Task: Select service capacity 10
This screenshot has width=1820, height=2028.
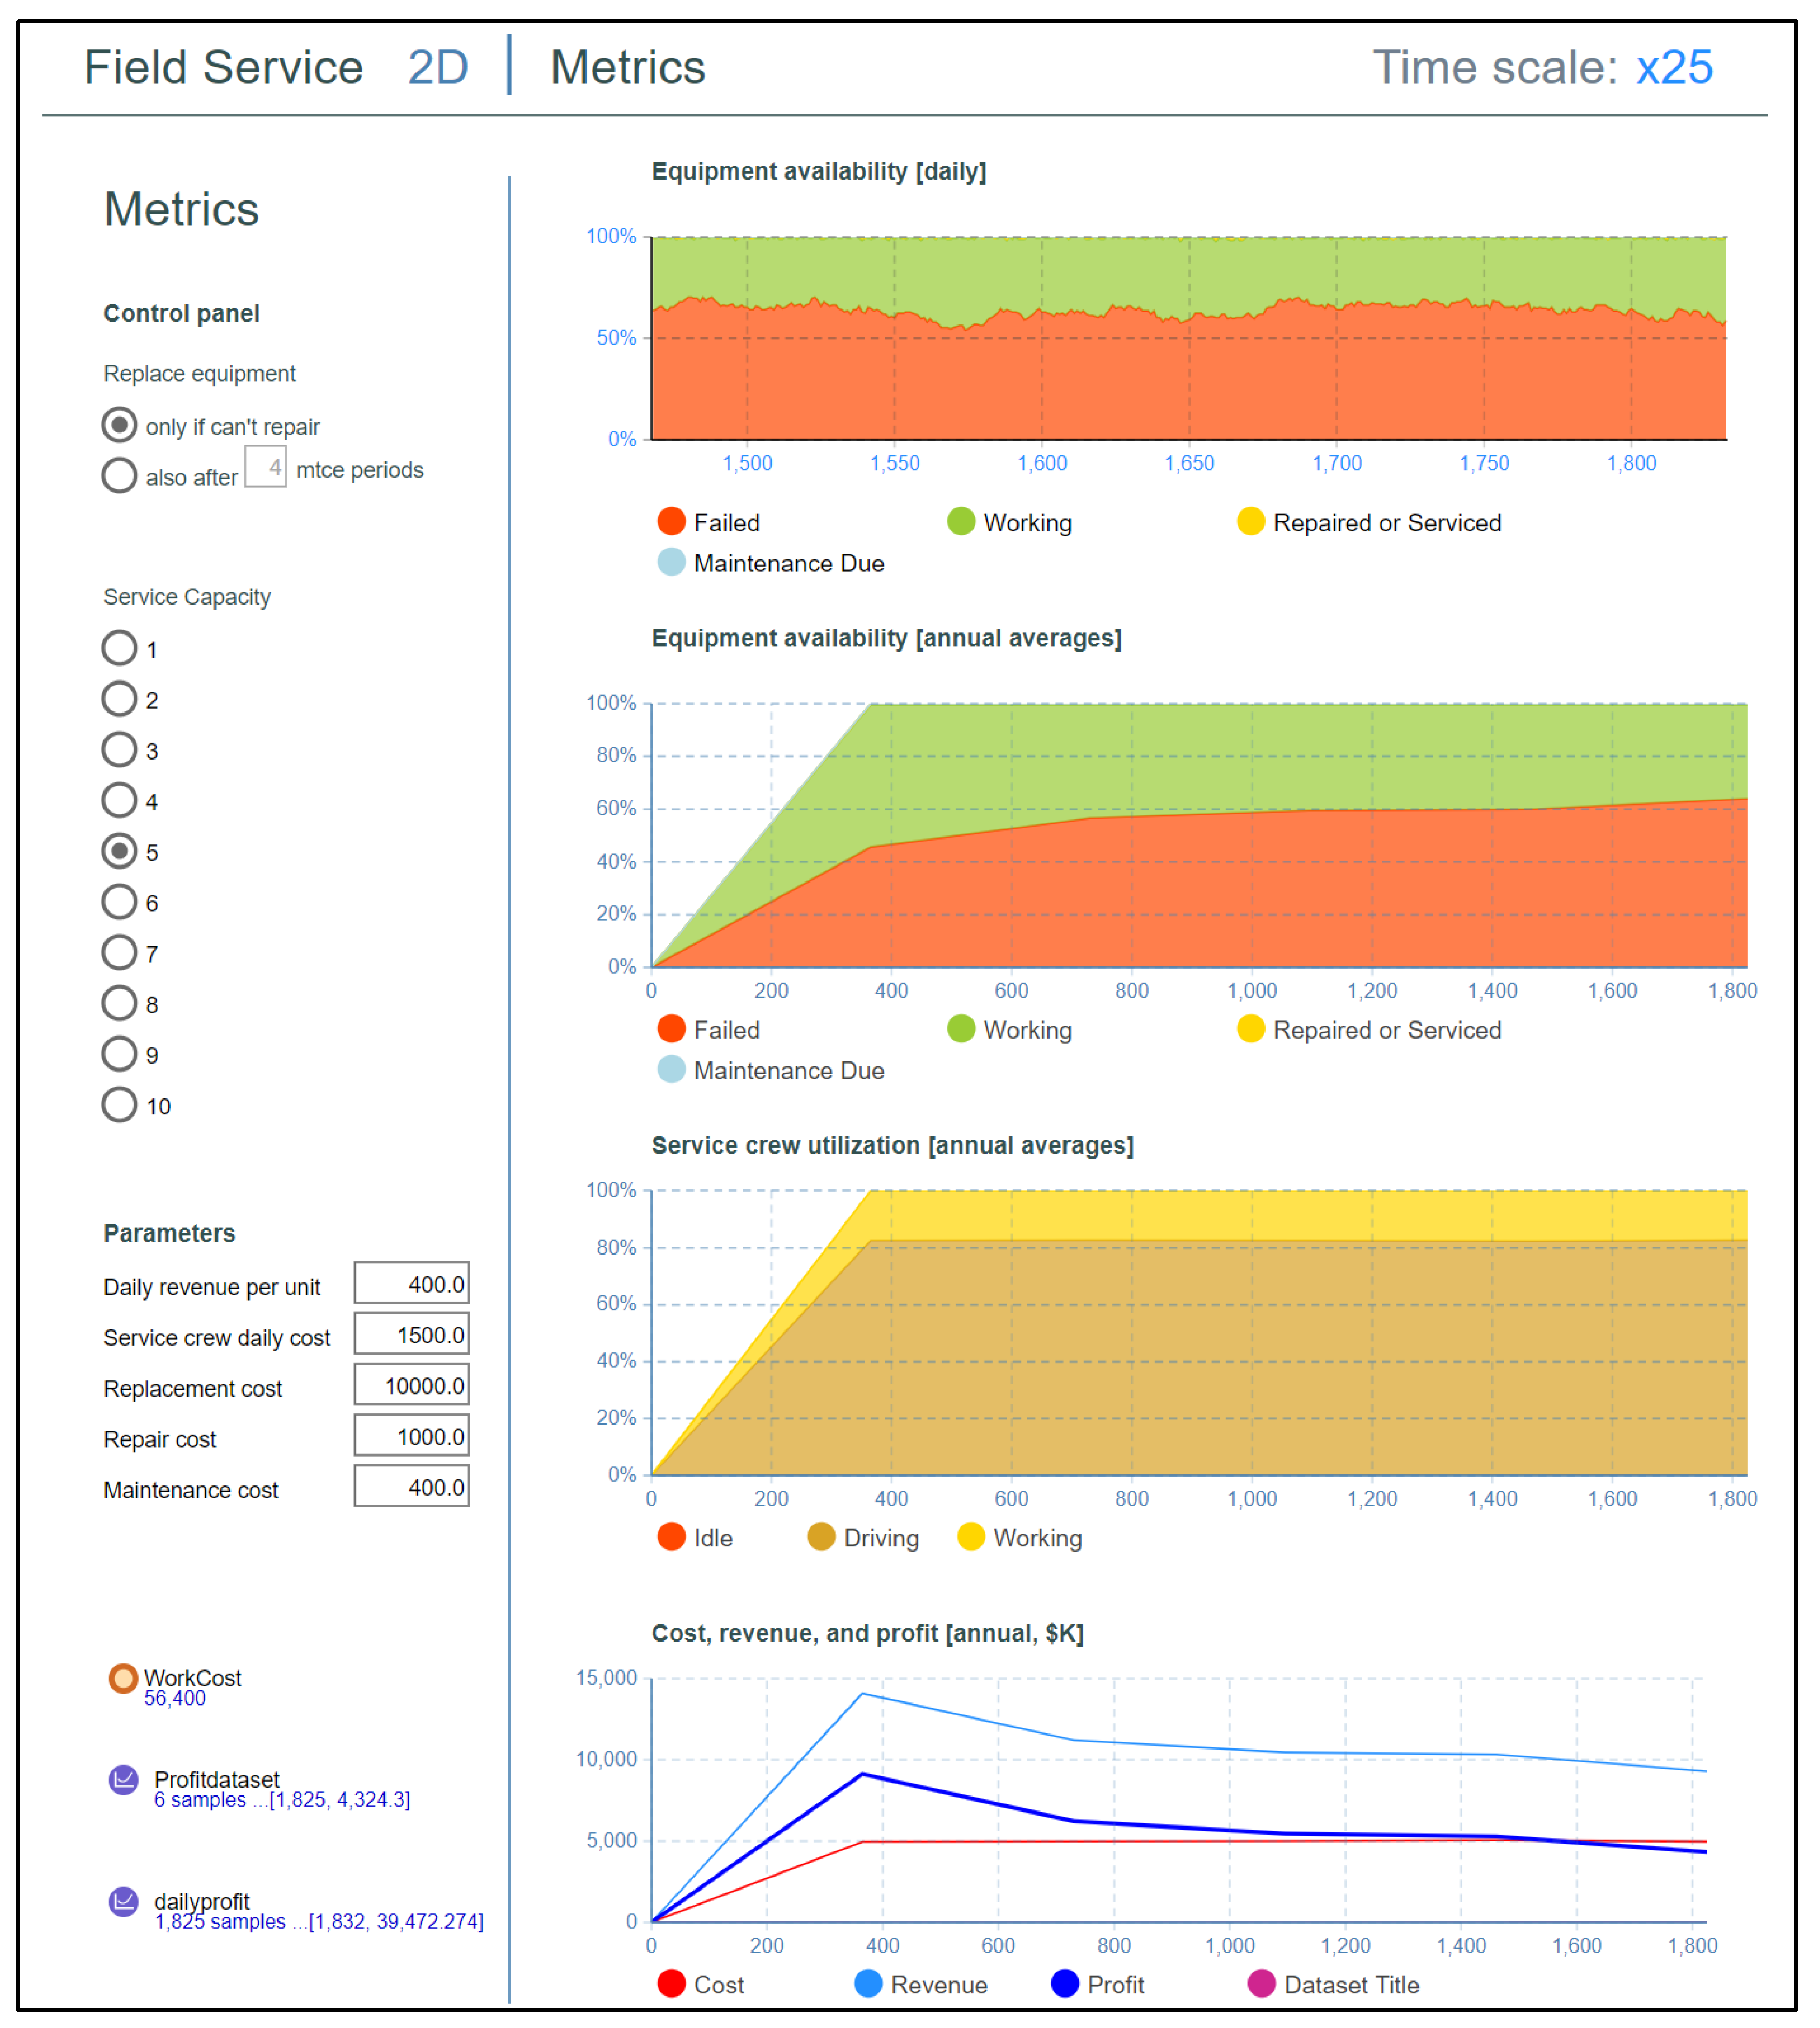Action: [x=119, y=1105]
